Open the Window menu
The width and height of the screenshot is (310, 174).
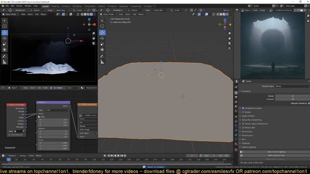coord(28,6)
